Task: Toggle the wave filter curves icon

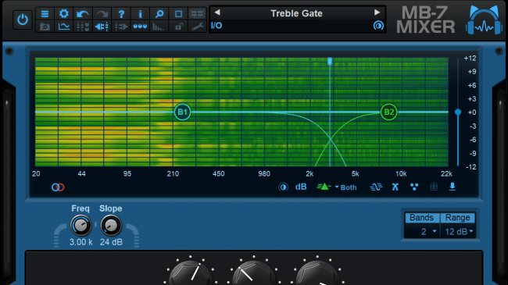Action: click(376, 187)
